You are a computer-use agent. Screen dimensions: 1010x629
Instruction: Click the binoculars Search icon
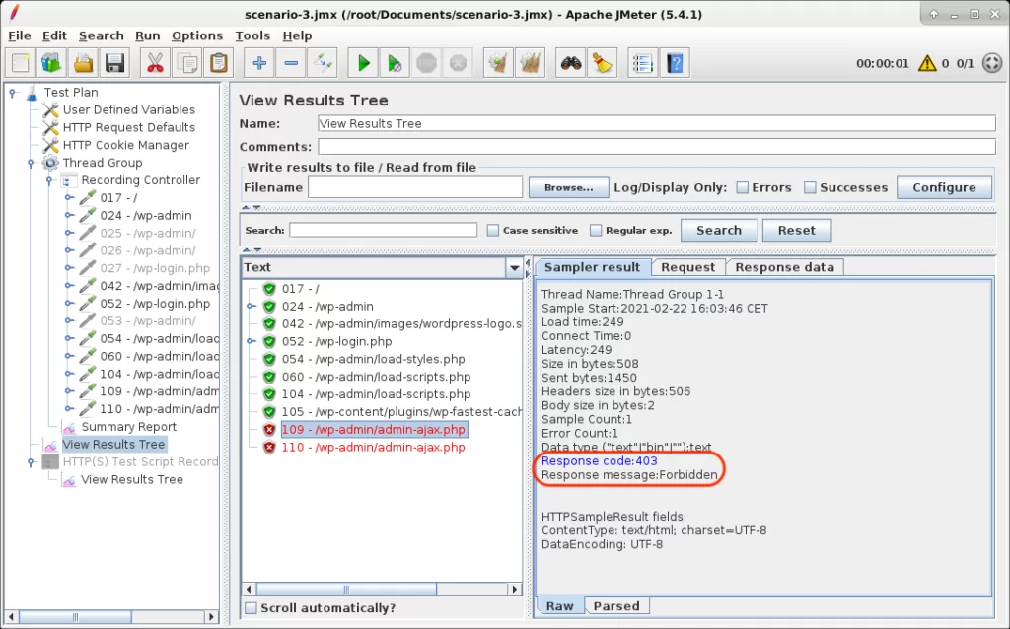pos(570,64)
